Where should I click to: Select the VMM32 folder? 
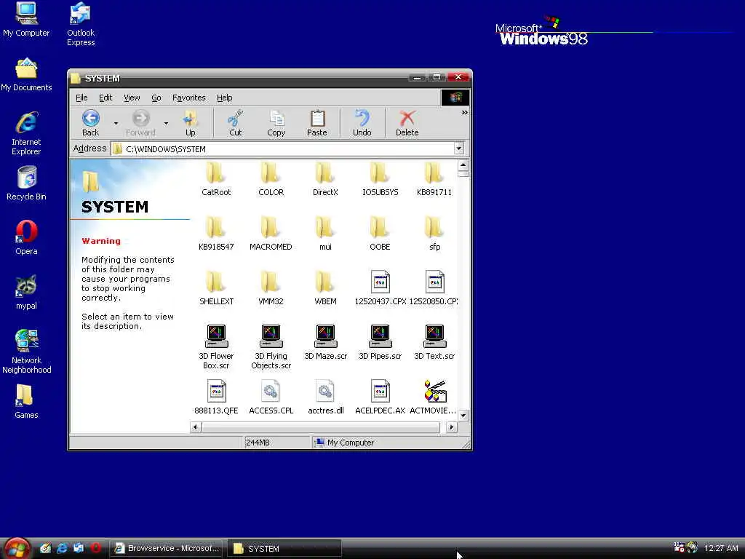click(271, 288)
